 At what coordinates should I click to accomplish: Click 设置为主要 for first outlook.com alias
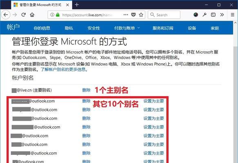click(153, 101)
